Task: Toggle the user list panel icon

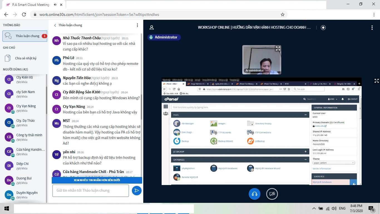Action: coord(152,27)
